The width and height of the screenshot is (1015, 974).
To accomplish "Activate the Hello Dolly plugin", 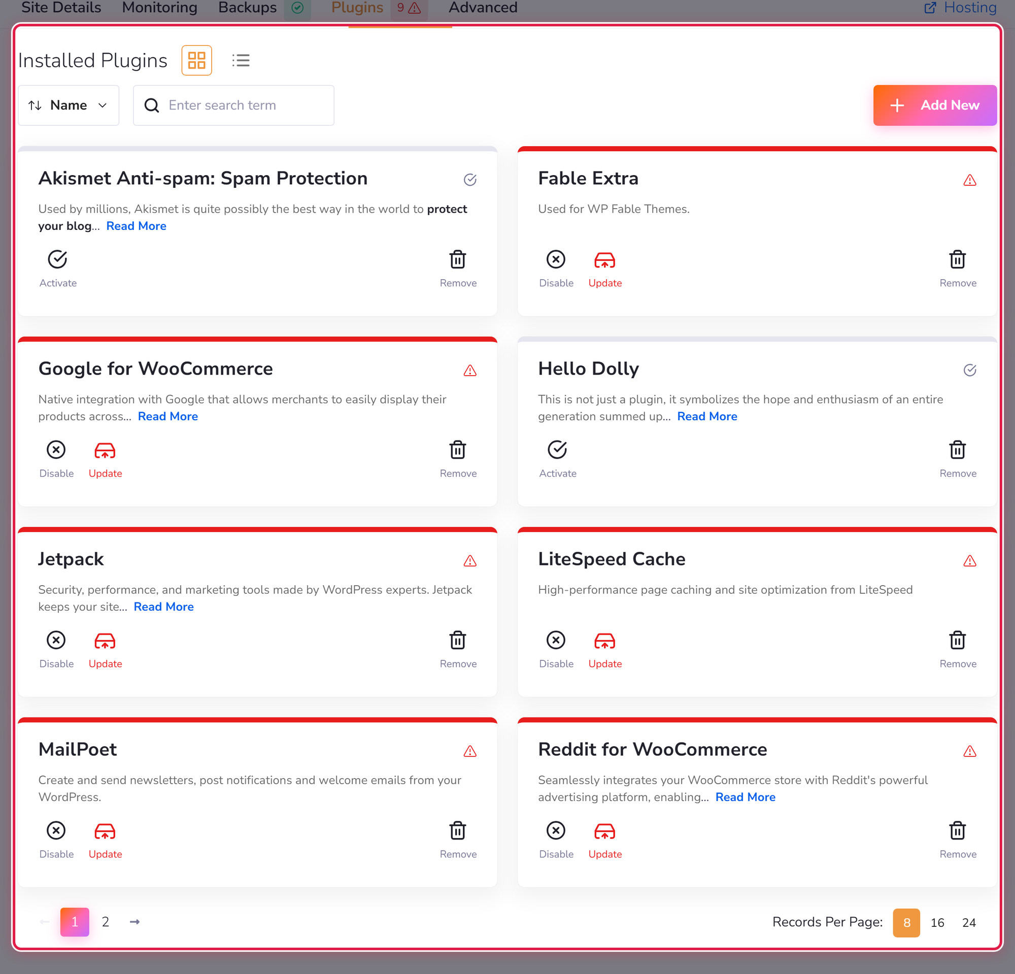I will point(557,459).
